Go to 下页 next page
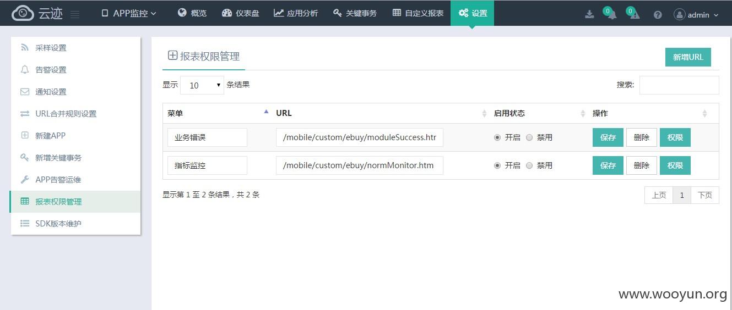The image size is (732, 310). (705, 195)
